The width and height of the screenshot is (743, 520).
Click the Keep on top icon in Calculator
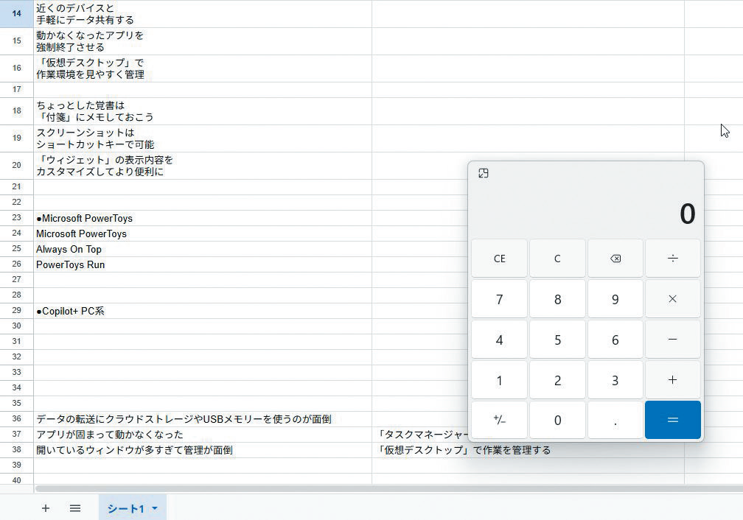[484, 172]
